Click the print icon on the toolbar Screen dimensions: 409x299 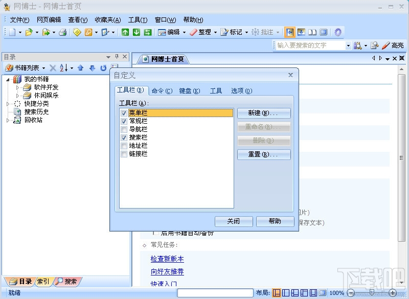click(x=63, y=32)
